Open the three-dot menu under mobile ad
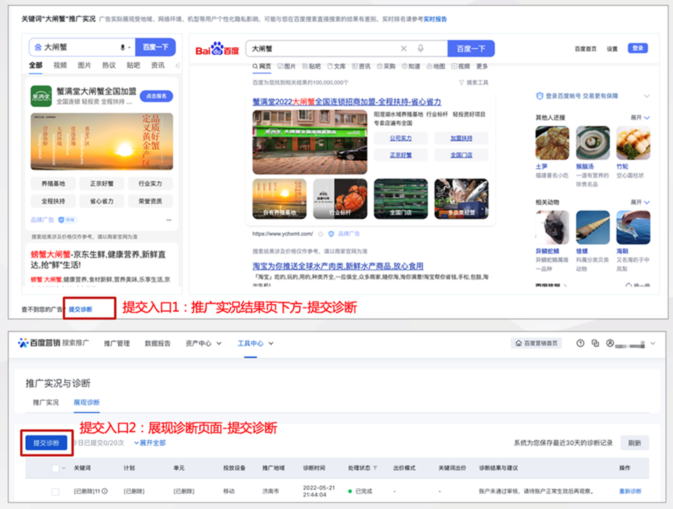The width and height of the screenshot is (673, 509). pos(168,220)
